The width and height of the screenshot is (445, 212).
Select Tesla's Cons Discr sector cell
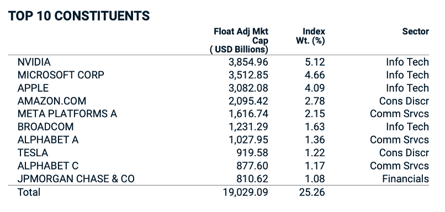[x=404, y=153]
